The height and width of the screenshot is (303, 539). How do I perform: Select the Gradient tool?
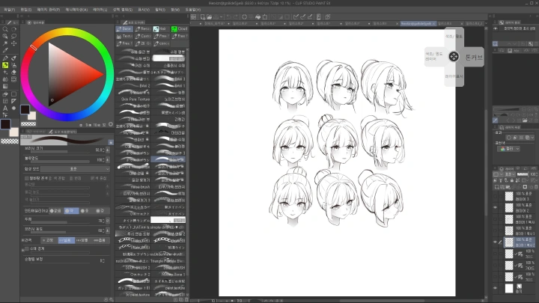[x=5, y=86]
